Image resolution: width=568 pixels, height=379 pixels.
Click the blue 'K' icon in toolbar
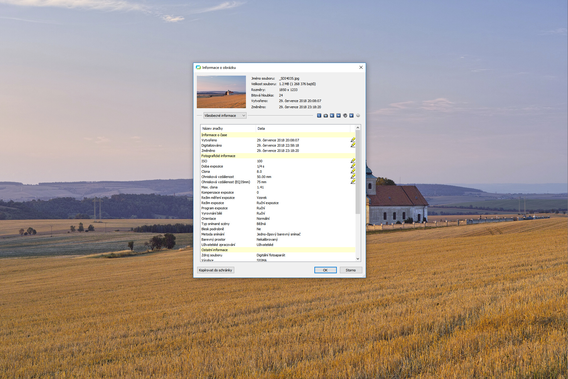pos(332,116)
